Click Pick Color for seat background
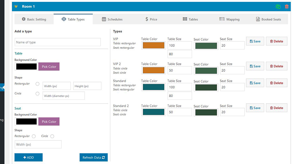Viewport: 292px width, 164px height. [49, 122]
